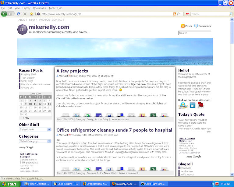Open the back history dropdown arrow
Screen dimensions: 234x187
(13, 14)
